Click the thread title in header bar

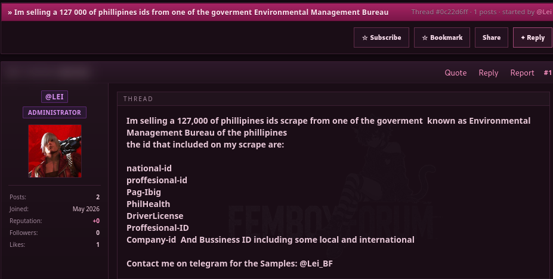tap(198, 12)
